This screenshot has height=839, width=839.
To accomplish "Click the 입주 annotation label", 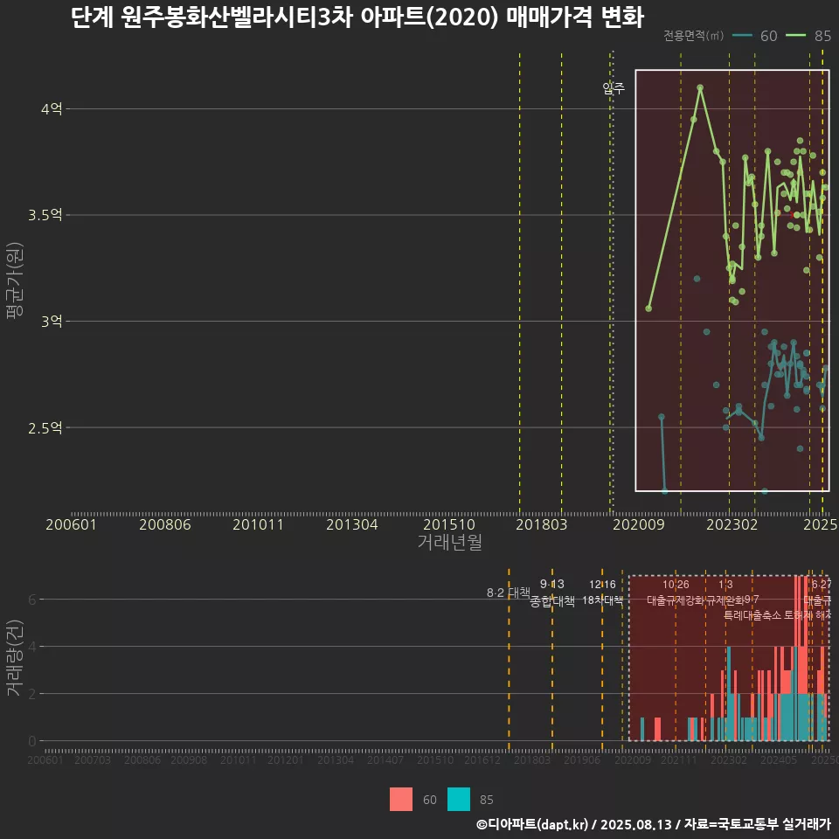I will pos(614,87).
